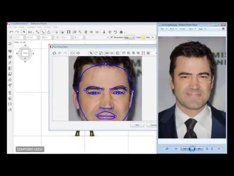Image resolution: width=234 pixels, height=176 pixels.
Task: Click the undo arrow in main toolbar
Action: pyautogui.click(x=11, y=32)
